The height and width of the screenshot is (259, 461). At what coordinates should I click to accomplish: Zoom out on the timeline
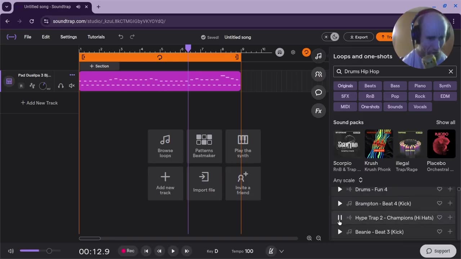(318, 238)
